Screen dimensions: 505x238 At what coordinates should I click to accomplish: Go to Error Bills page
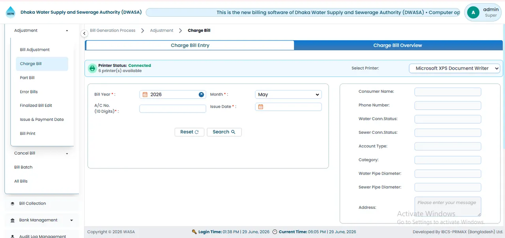[29, 92]
